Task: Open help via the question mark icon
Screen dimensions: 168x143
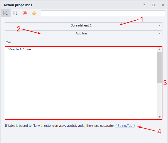Action: tap(144, 5)
